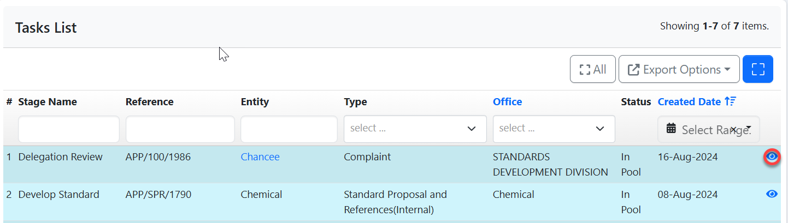Toggle the All rows display button
This screenshot has height=223, width=788.
coord(592,69)
